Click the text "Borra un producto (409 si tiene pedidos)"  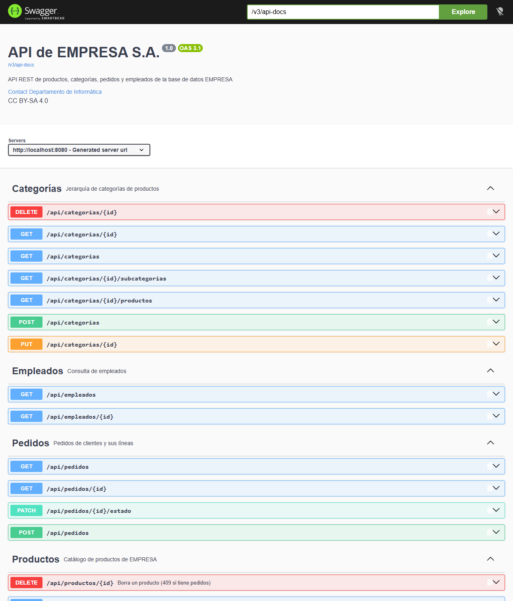point(164,583)
